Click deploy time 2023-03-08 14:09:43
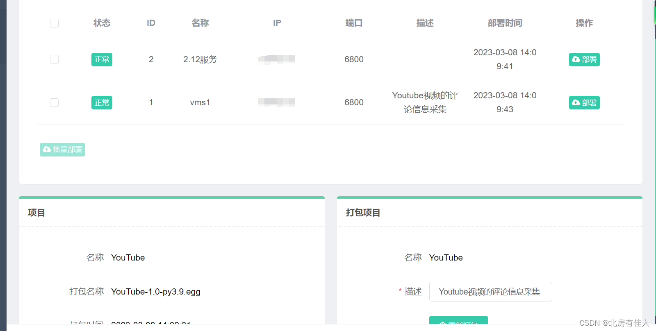 tap(505, 102)
